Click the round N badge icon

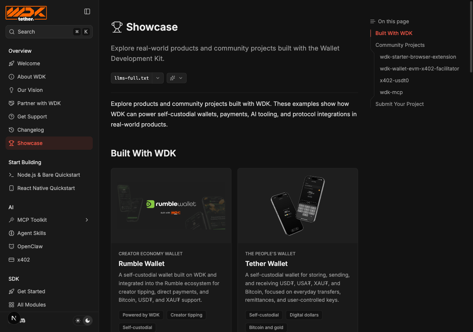click(x=14, y=318)
